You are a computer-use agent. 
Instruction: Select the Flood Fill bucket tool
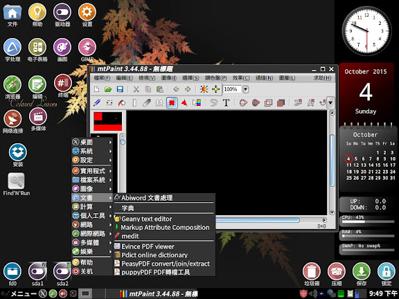pos(122,102)
